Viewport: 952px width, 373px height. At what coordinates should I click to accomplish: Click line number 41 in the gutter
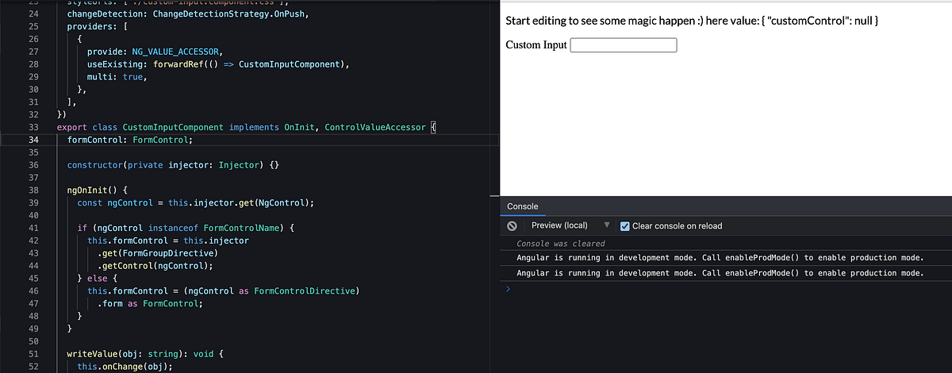(33, 228)
